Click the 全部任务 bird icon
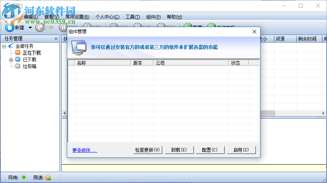This screenshot has width=327, height=183. pos(11,46)
